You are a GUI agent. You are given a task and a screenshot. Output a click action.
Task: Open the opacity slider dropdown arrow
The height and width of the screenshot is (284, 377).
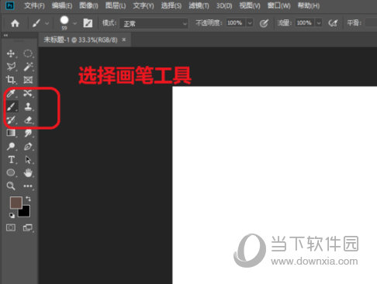pos(250,23)
